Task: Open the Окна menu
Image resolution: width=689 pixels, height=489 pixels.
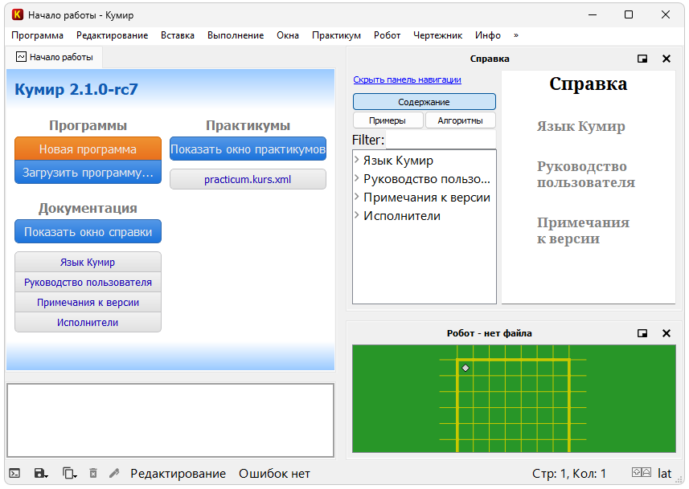Action: point(288,35)
